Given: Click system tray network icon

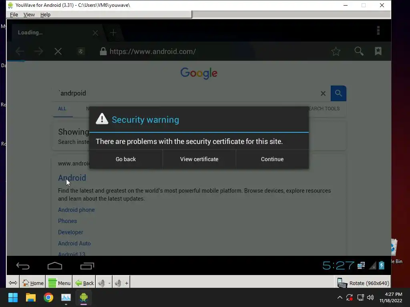Looking at the screenshot, I should (361, 297).
